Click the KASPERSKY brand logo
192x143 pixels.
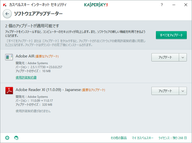point(96,5)
